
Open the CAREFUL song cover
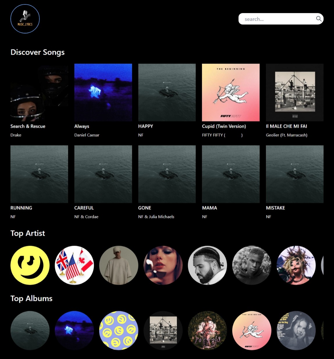click(103, 174)
